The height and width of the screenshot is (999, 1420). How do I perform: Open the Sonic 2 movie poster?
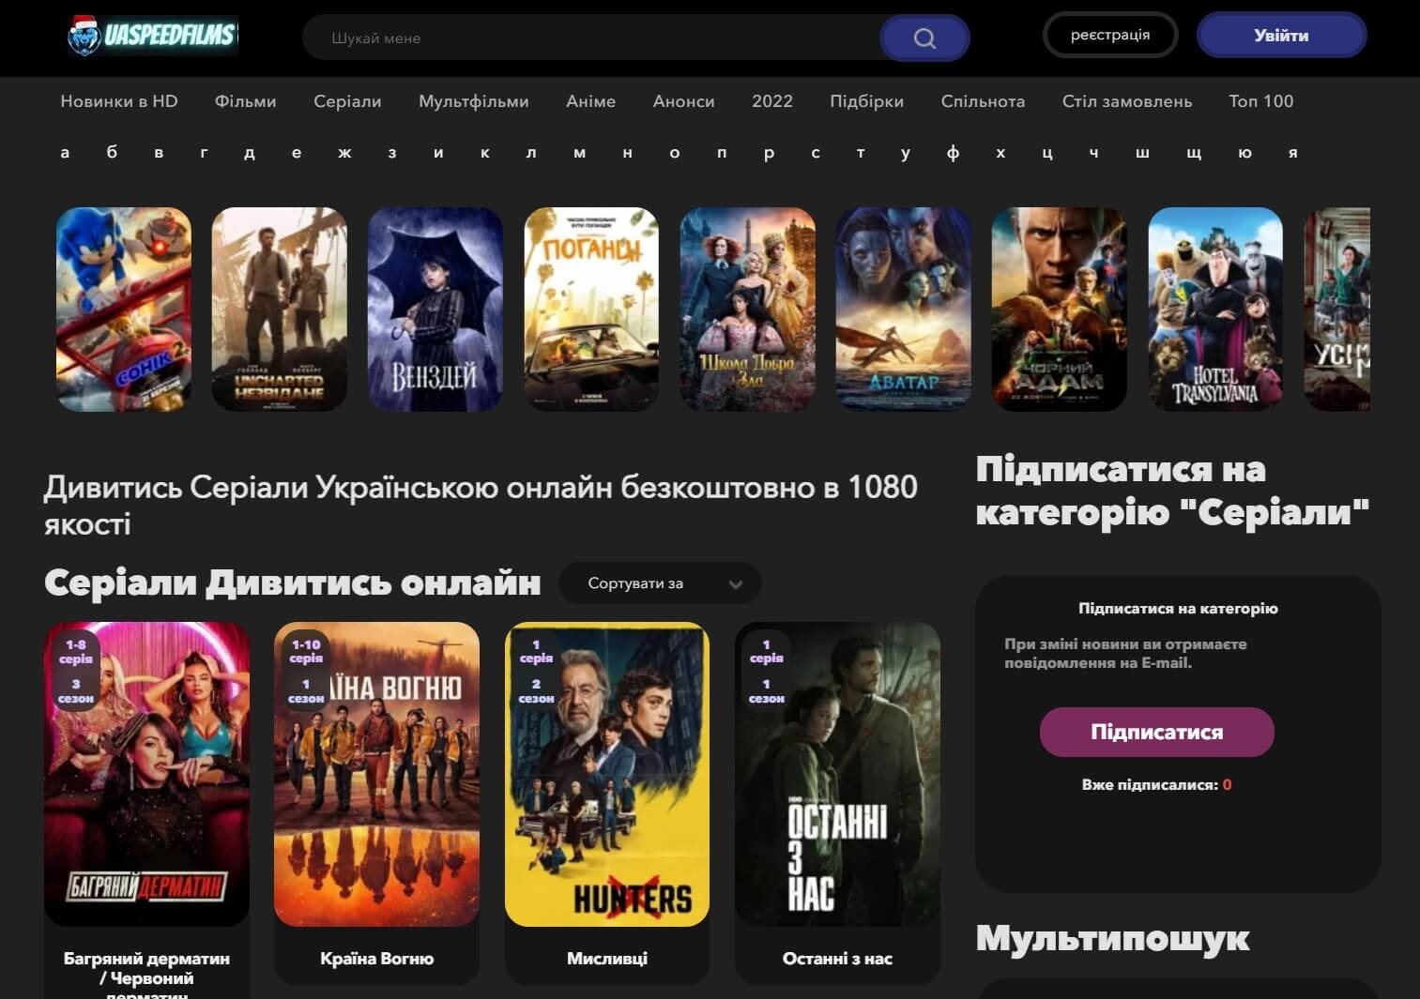click(x=124, y=309)
